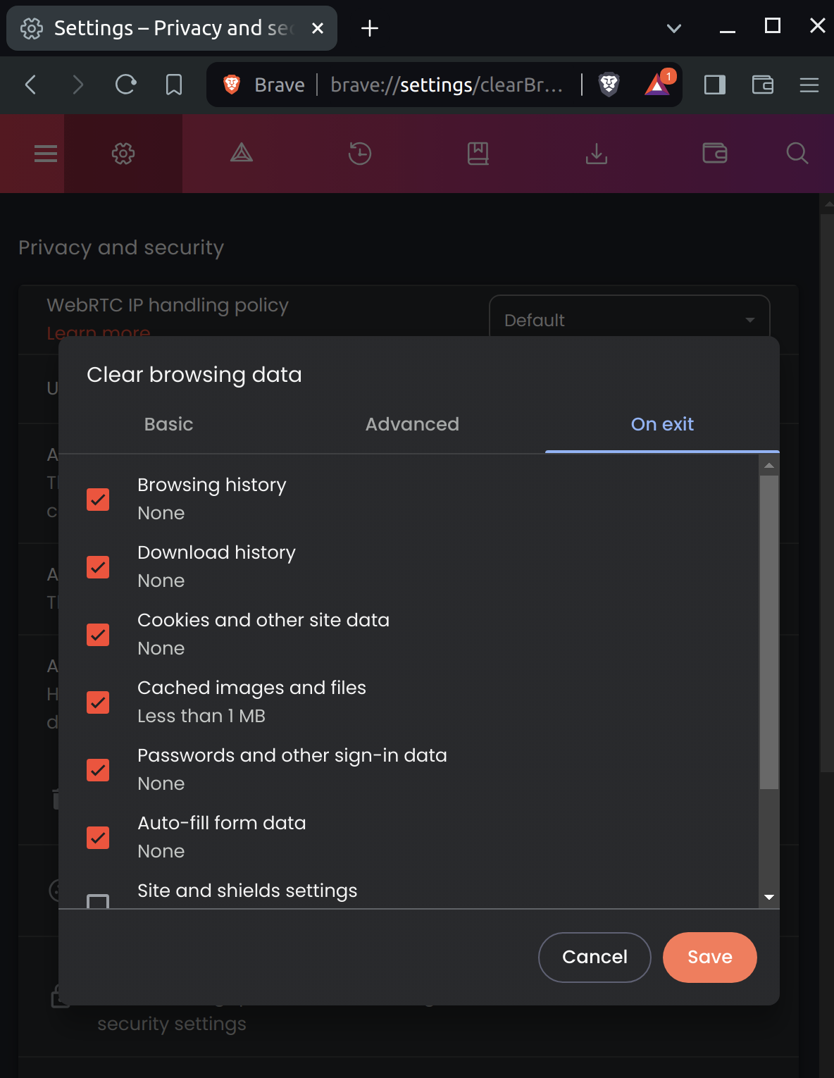
Task: Switch to the Basic tab
Action: tap(168, 424)
